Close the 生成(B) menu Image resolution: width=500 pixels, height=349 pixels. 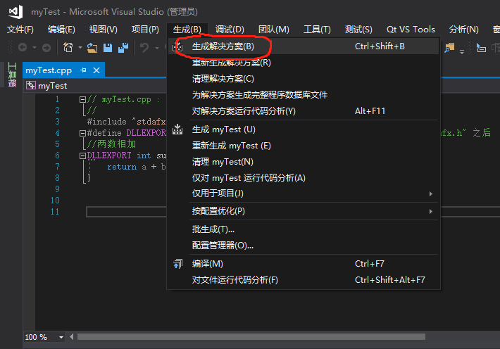187,30
